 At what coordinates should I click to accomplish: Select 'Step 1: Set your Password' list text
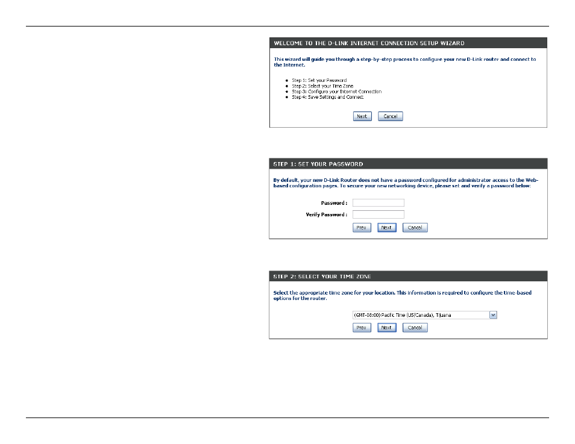(319, 80)
